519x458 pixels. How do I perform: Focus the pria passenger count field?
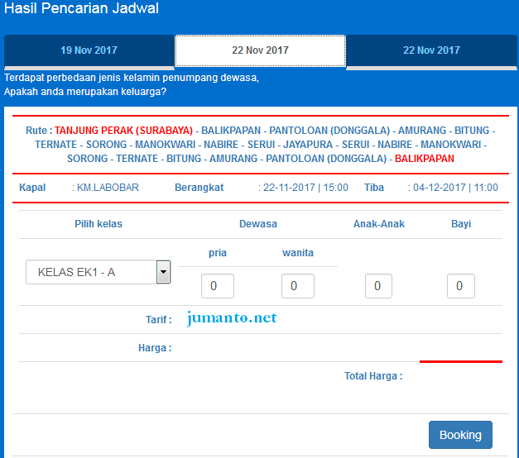(x=218, y=286)
